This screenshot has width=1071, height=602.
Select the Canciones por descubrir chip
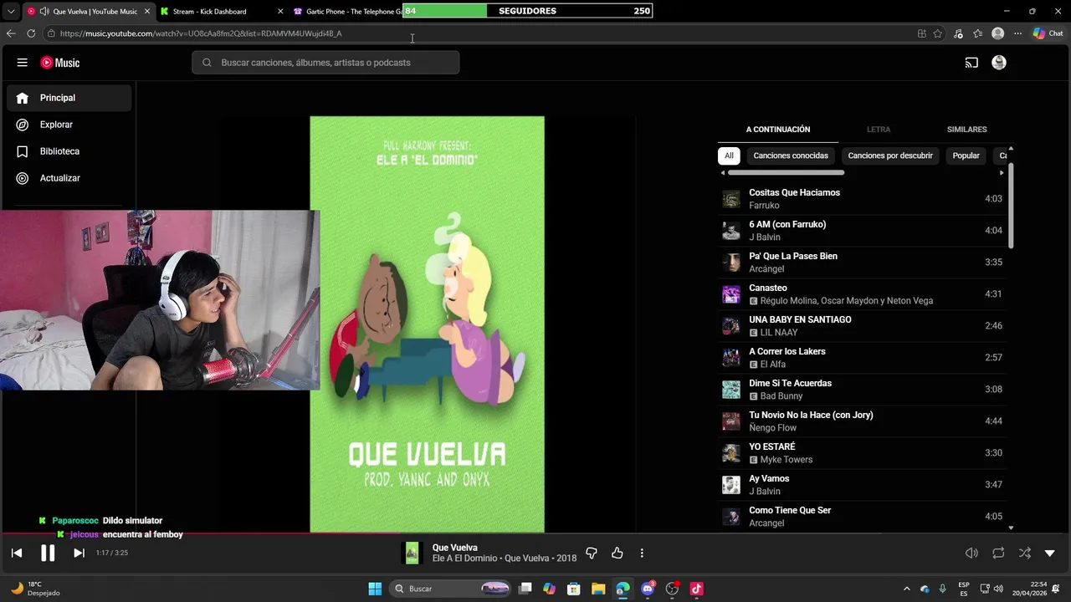click(890, 156)
